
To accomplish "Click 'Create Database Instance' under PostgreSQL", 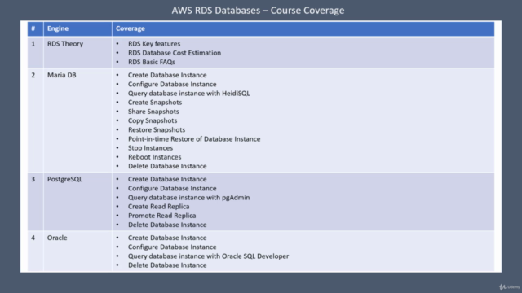I will 167,179.
